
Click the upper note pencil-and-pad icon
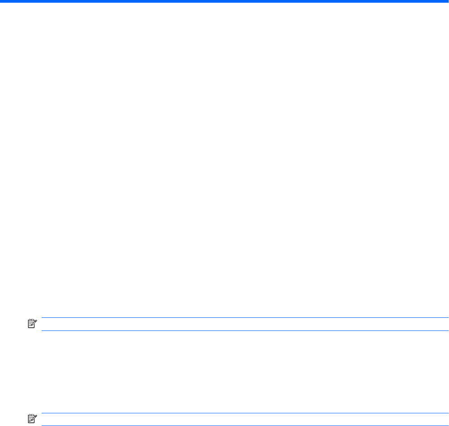point(32,324)
